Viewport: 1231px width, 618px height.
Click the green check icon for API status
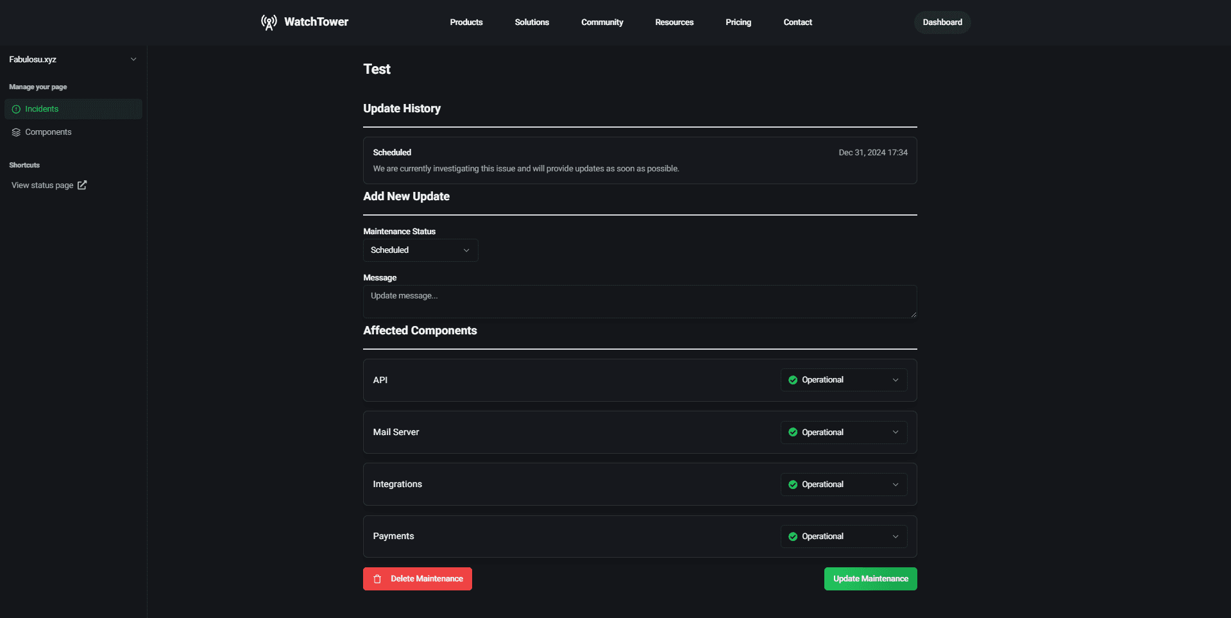pyautogui.click(x=793, y=379)
